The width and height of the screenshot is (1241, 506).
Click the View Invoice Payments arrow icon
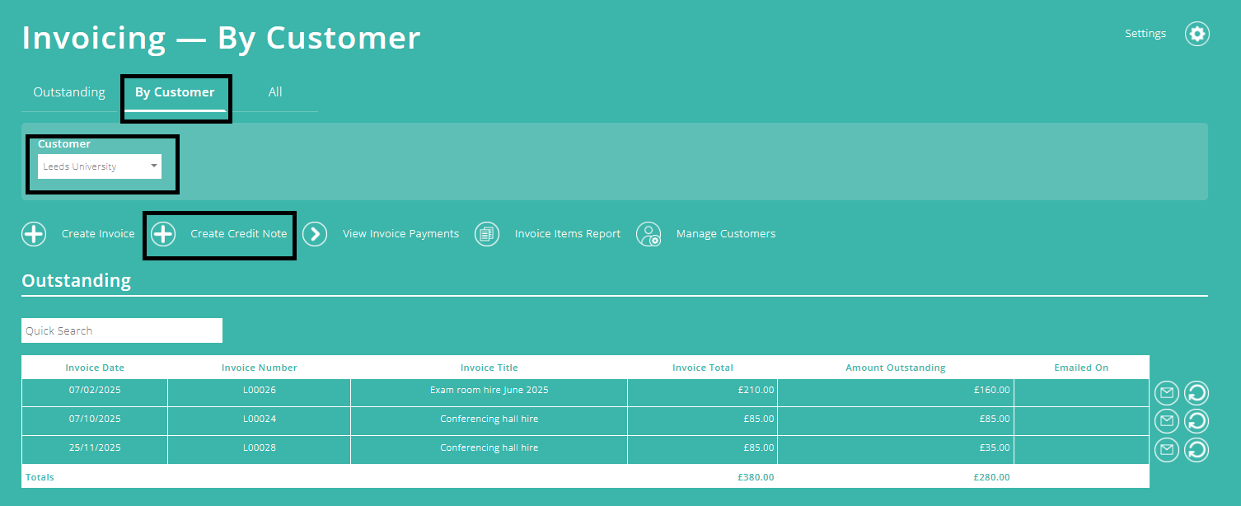[316, 234]
